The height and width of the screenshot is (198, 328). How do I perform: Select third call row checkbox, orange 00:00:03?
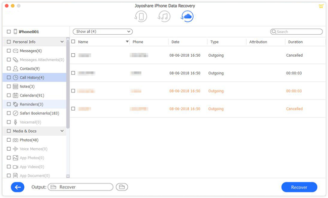(x=73, y=91)
